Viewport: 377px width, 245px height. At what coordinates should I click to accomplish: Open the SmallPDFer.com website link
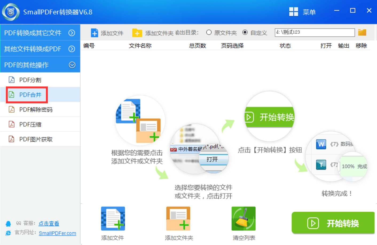[57, 233]
